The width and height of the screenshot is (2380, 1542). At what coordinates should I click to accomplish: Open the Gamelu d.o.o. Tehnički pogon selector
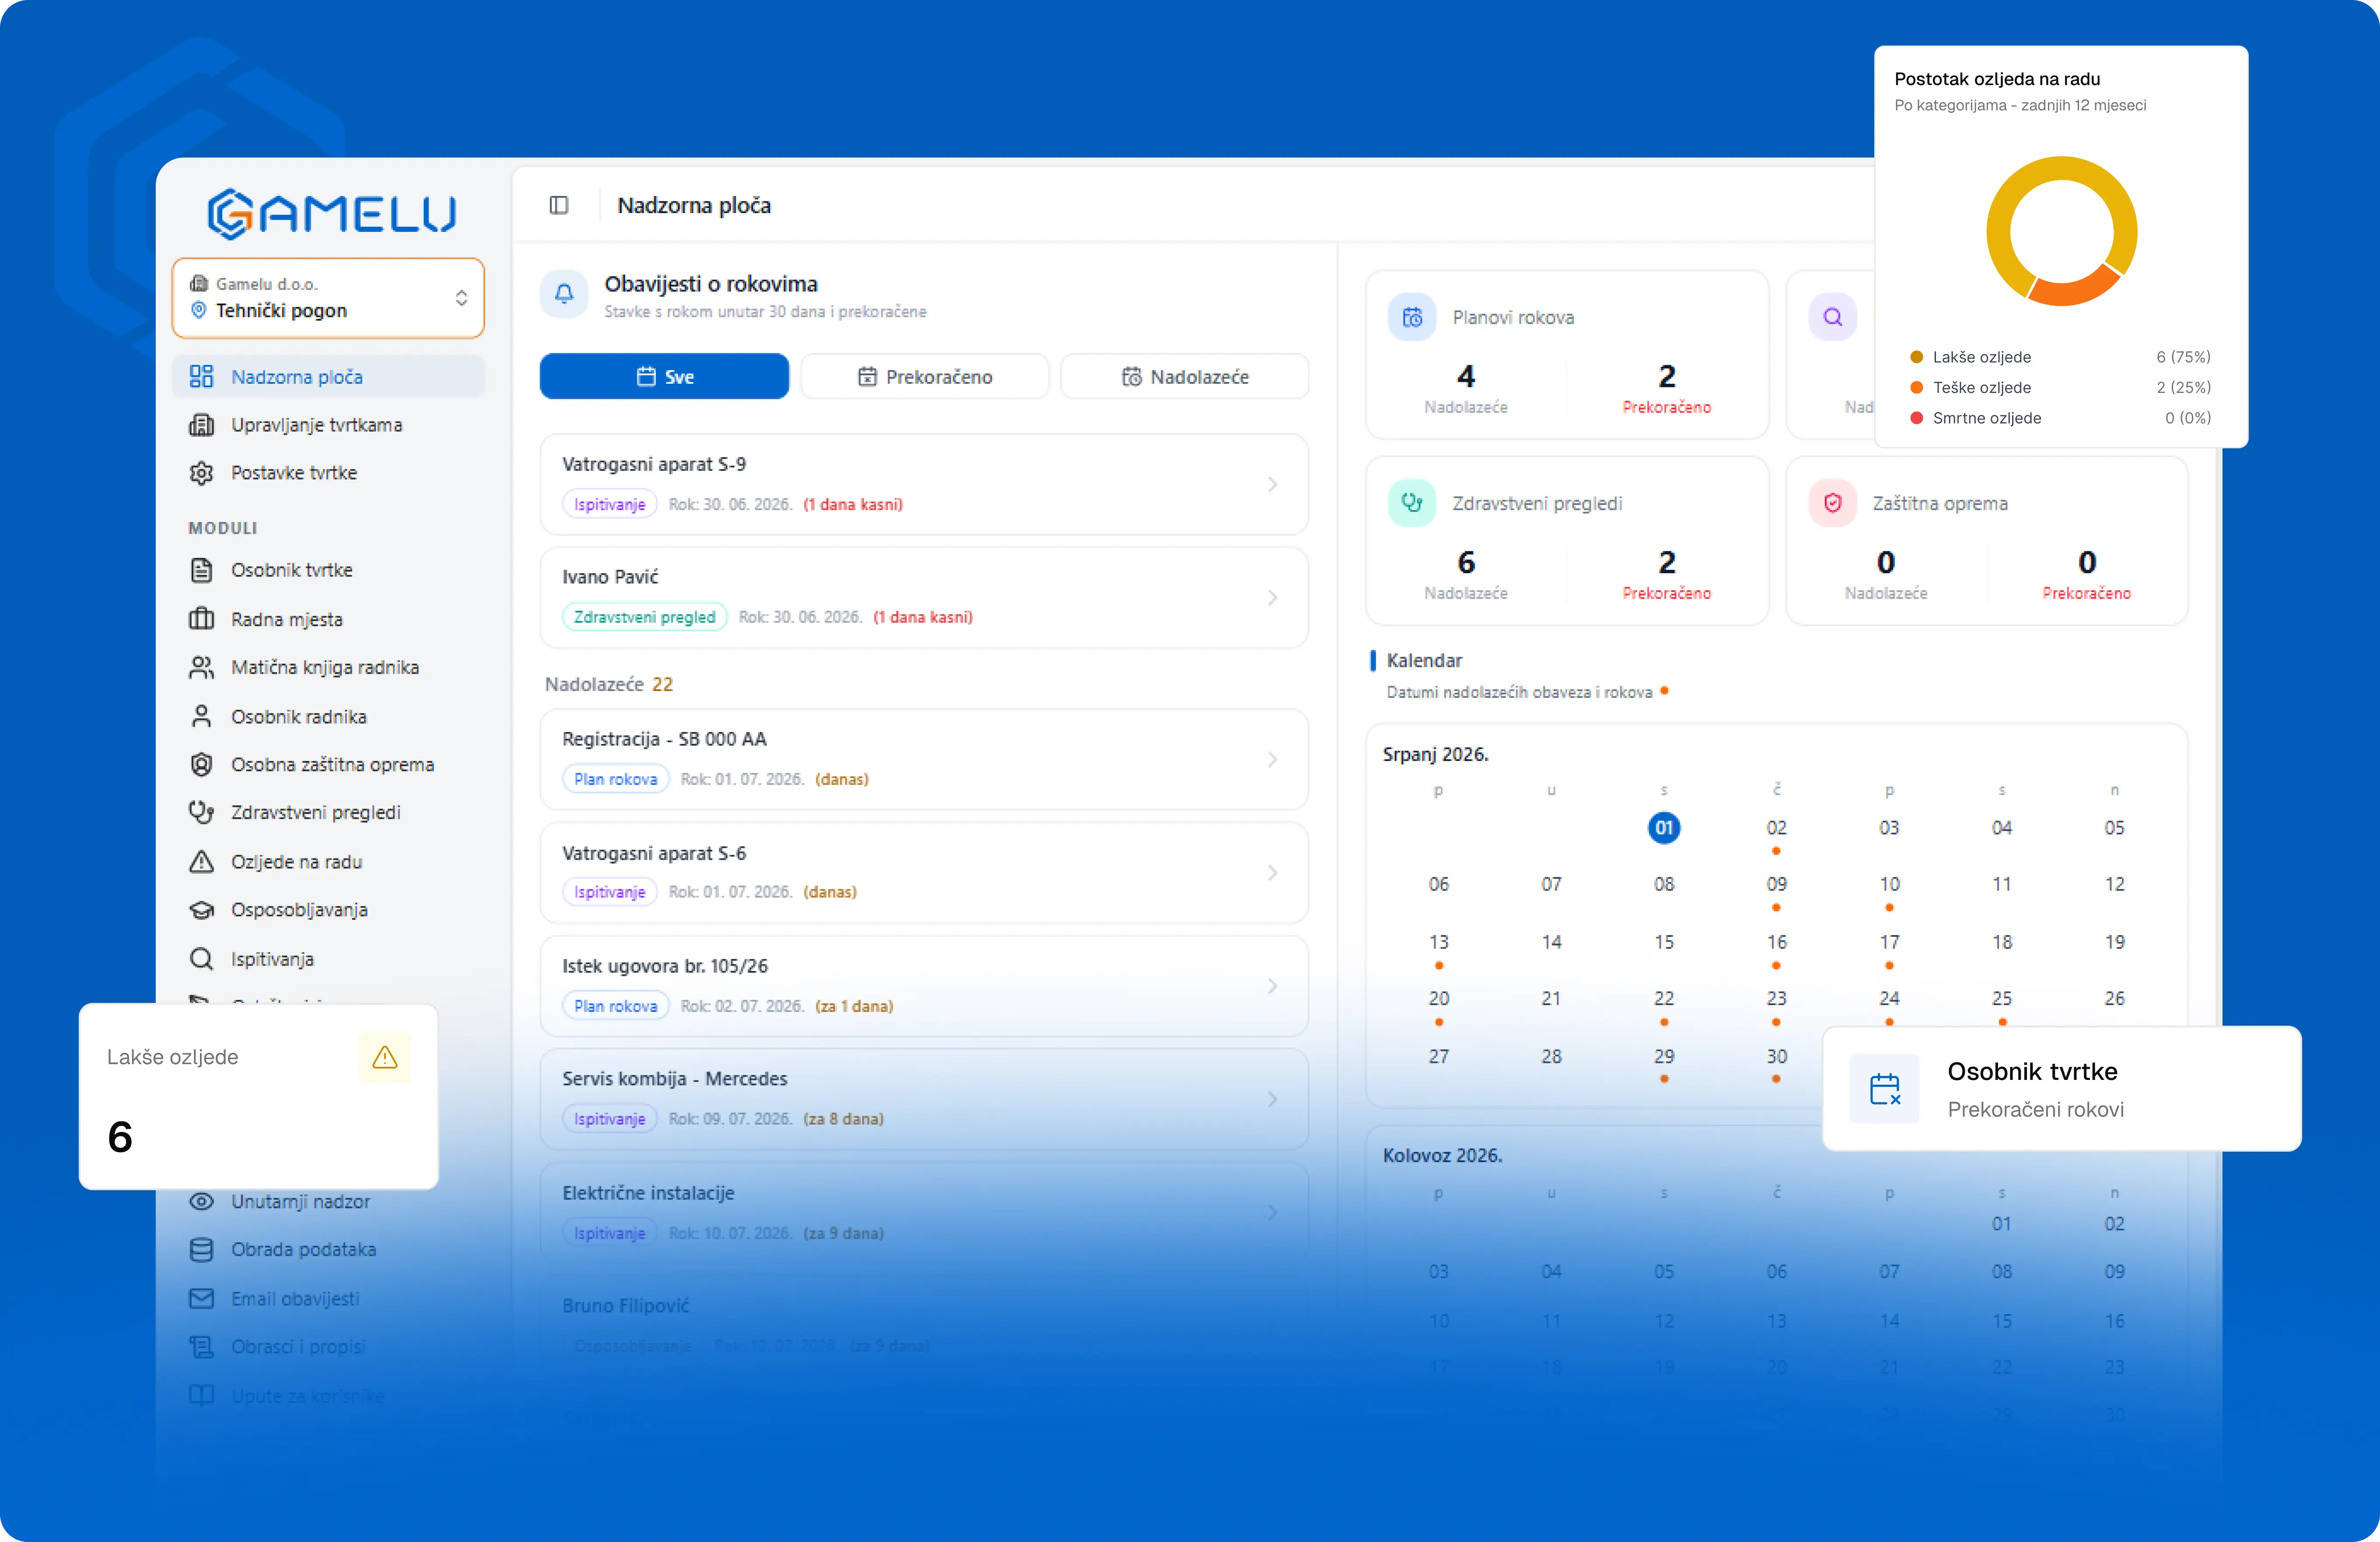[x=328, y=298]
